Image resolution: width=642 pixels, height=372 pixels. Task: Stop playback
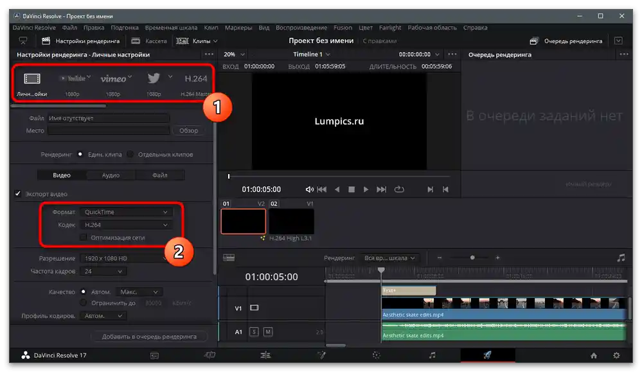tap(352, 190)
